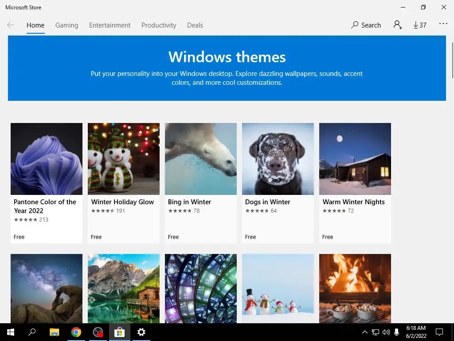Screen dimensions: 454x341
Task: Open the Winter Holiday Glow snowmen thumbnail
Action: coord(124,159)
